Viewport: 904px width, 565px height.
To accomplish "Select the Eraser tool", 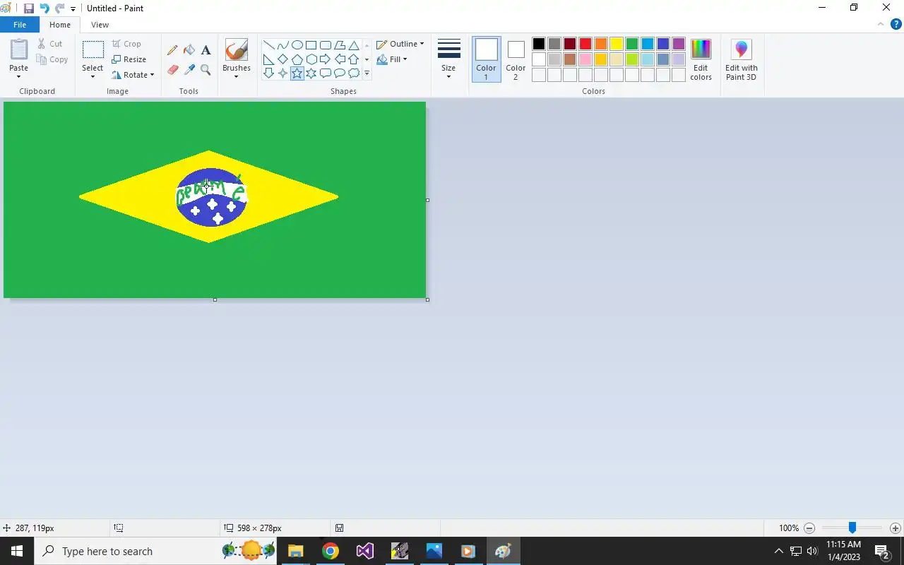I will [x=172, y=70].
